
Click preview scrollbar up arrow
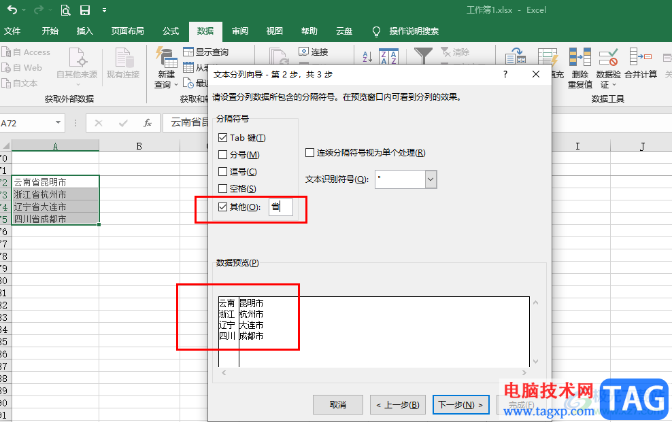535,302
